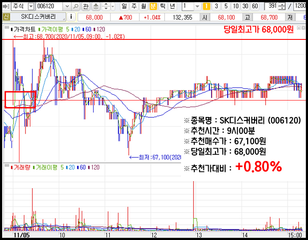Select the 60-minute interval button

tap(255, 6)
